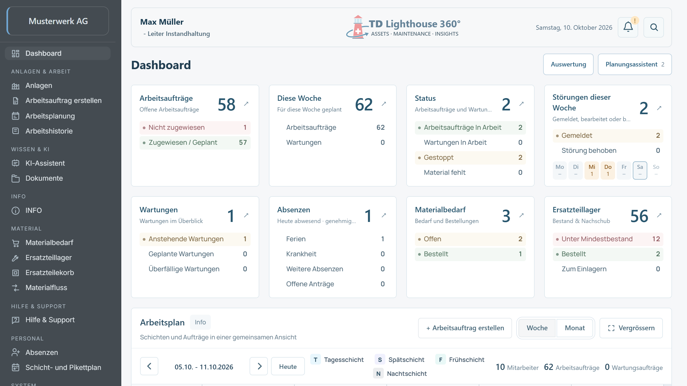Viewport: 687px width, 386px height.
Task: Click the Musterwerk AG company selector
Action: click(x=58, y=21)
